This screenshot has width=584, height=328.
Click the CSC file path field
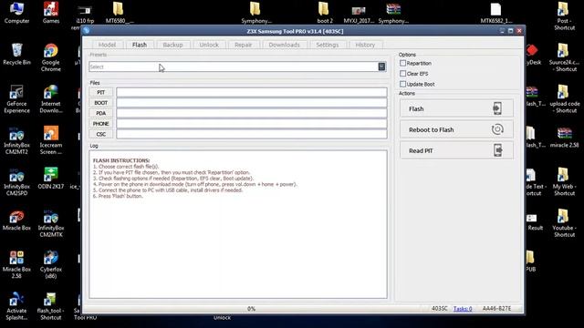252,134
